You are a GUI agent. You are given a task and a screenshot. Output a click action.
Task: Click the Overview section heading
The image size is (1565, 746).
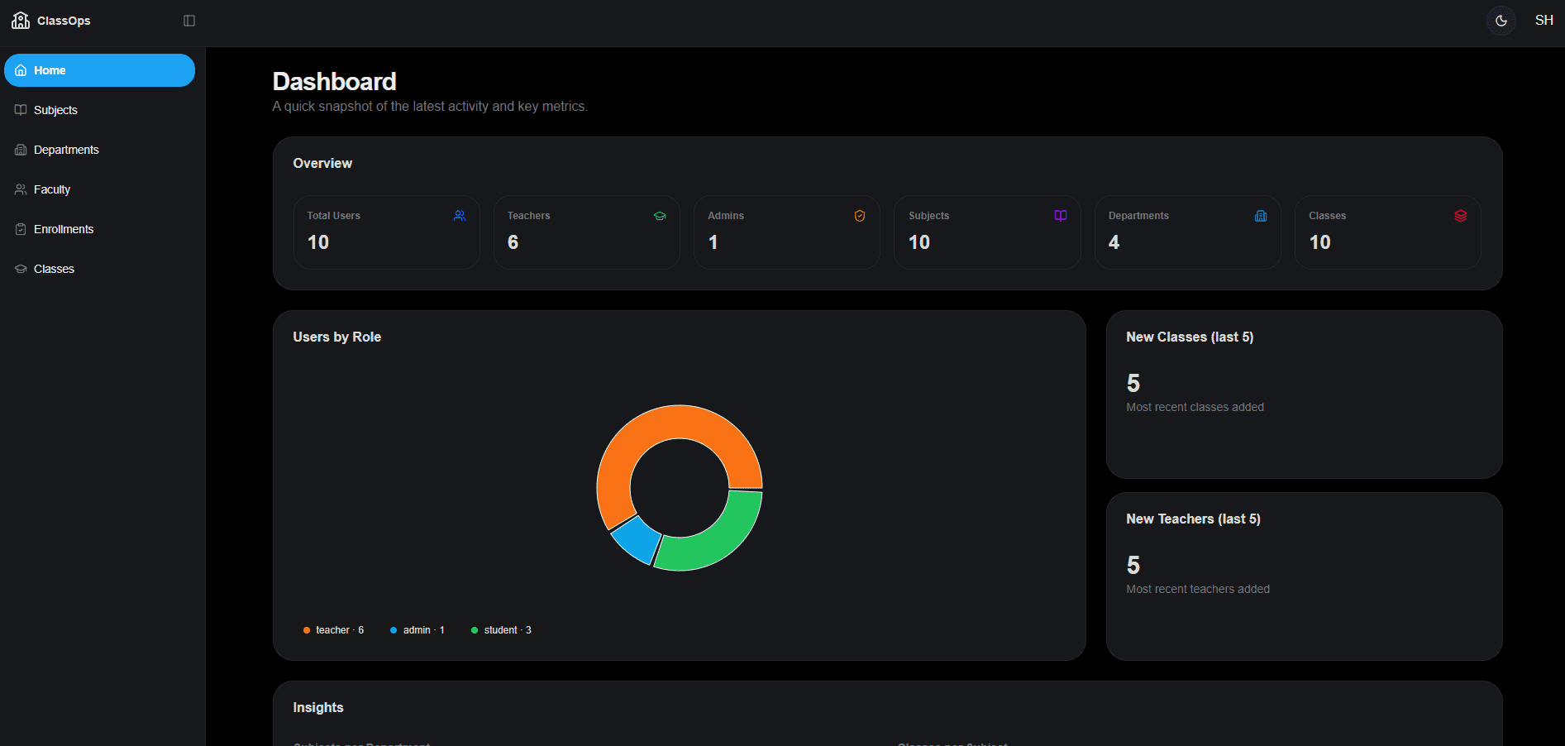click(x=322, y=163)
